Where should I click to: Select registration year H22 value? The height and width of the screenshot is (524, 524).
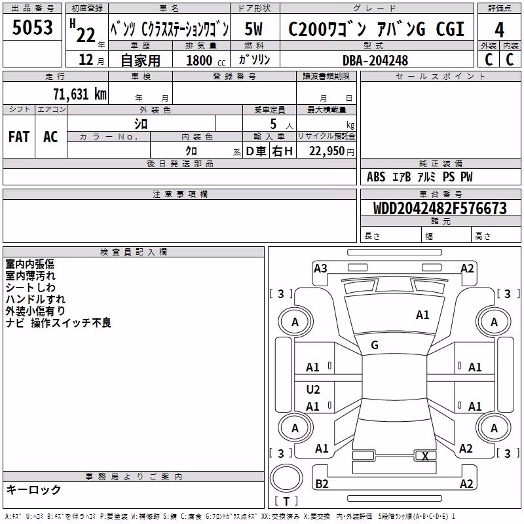(83, 31)
